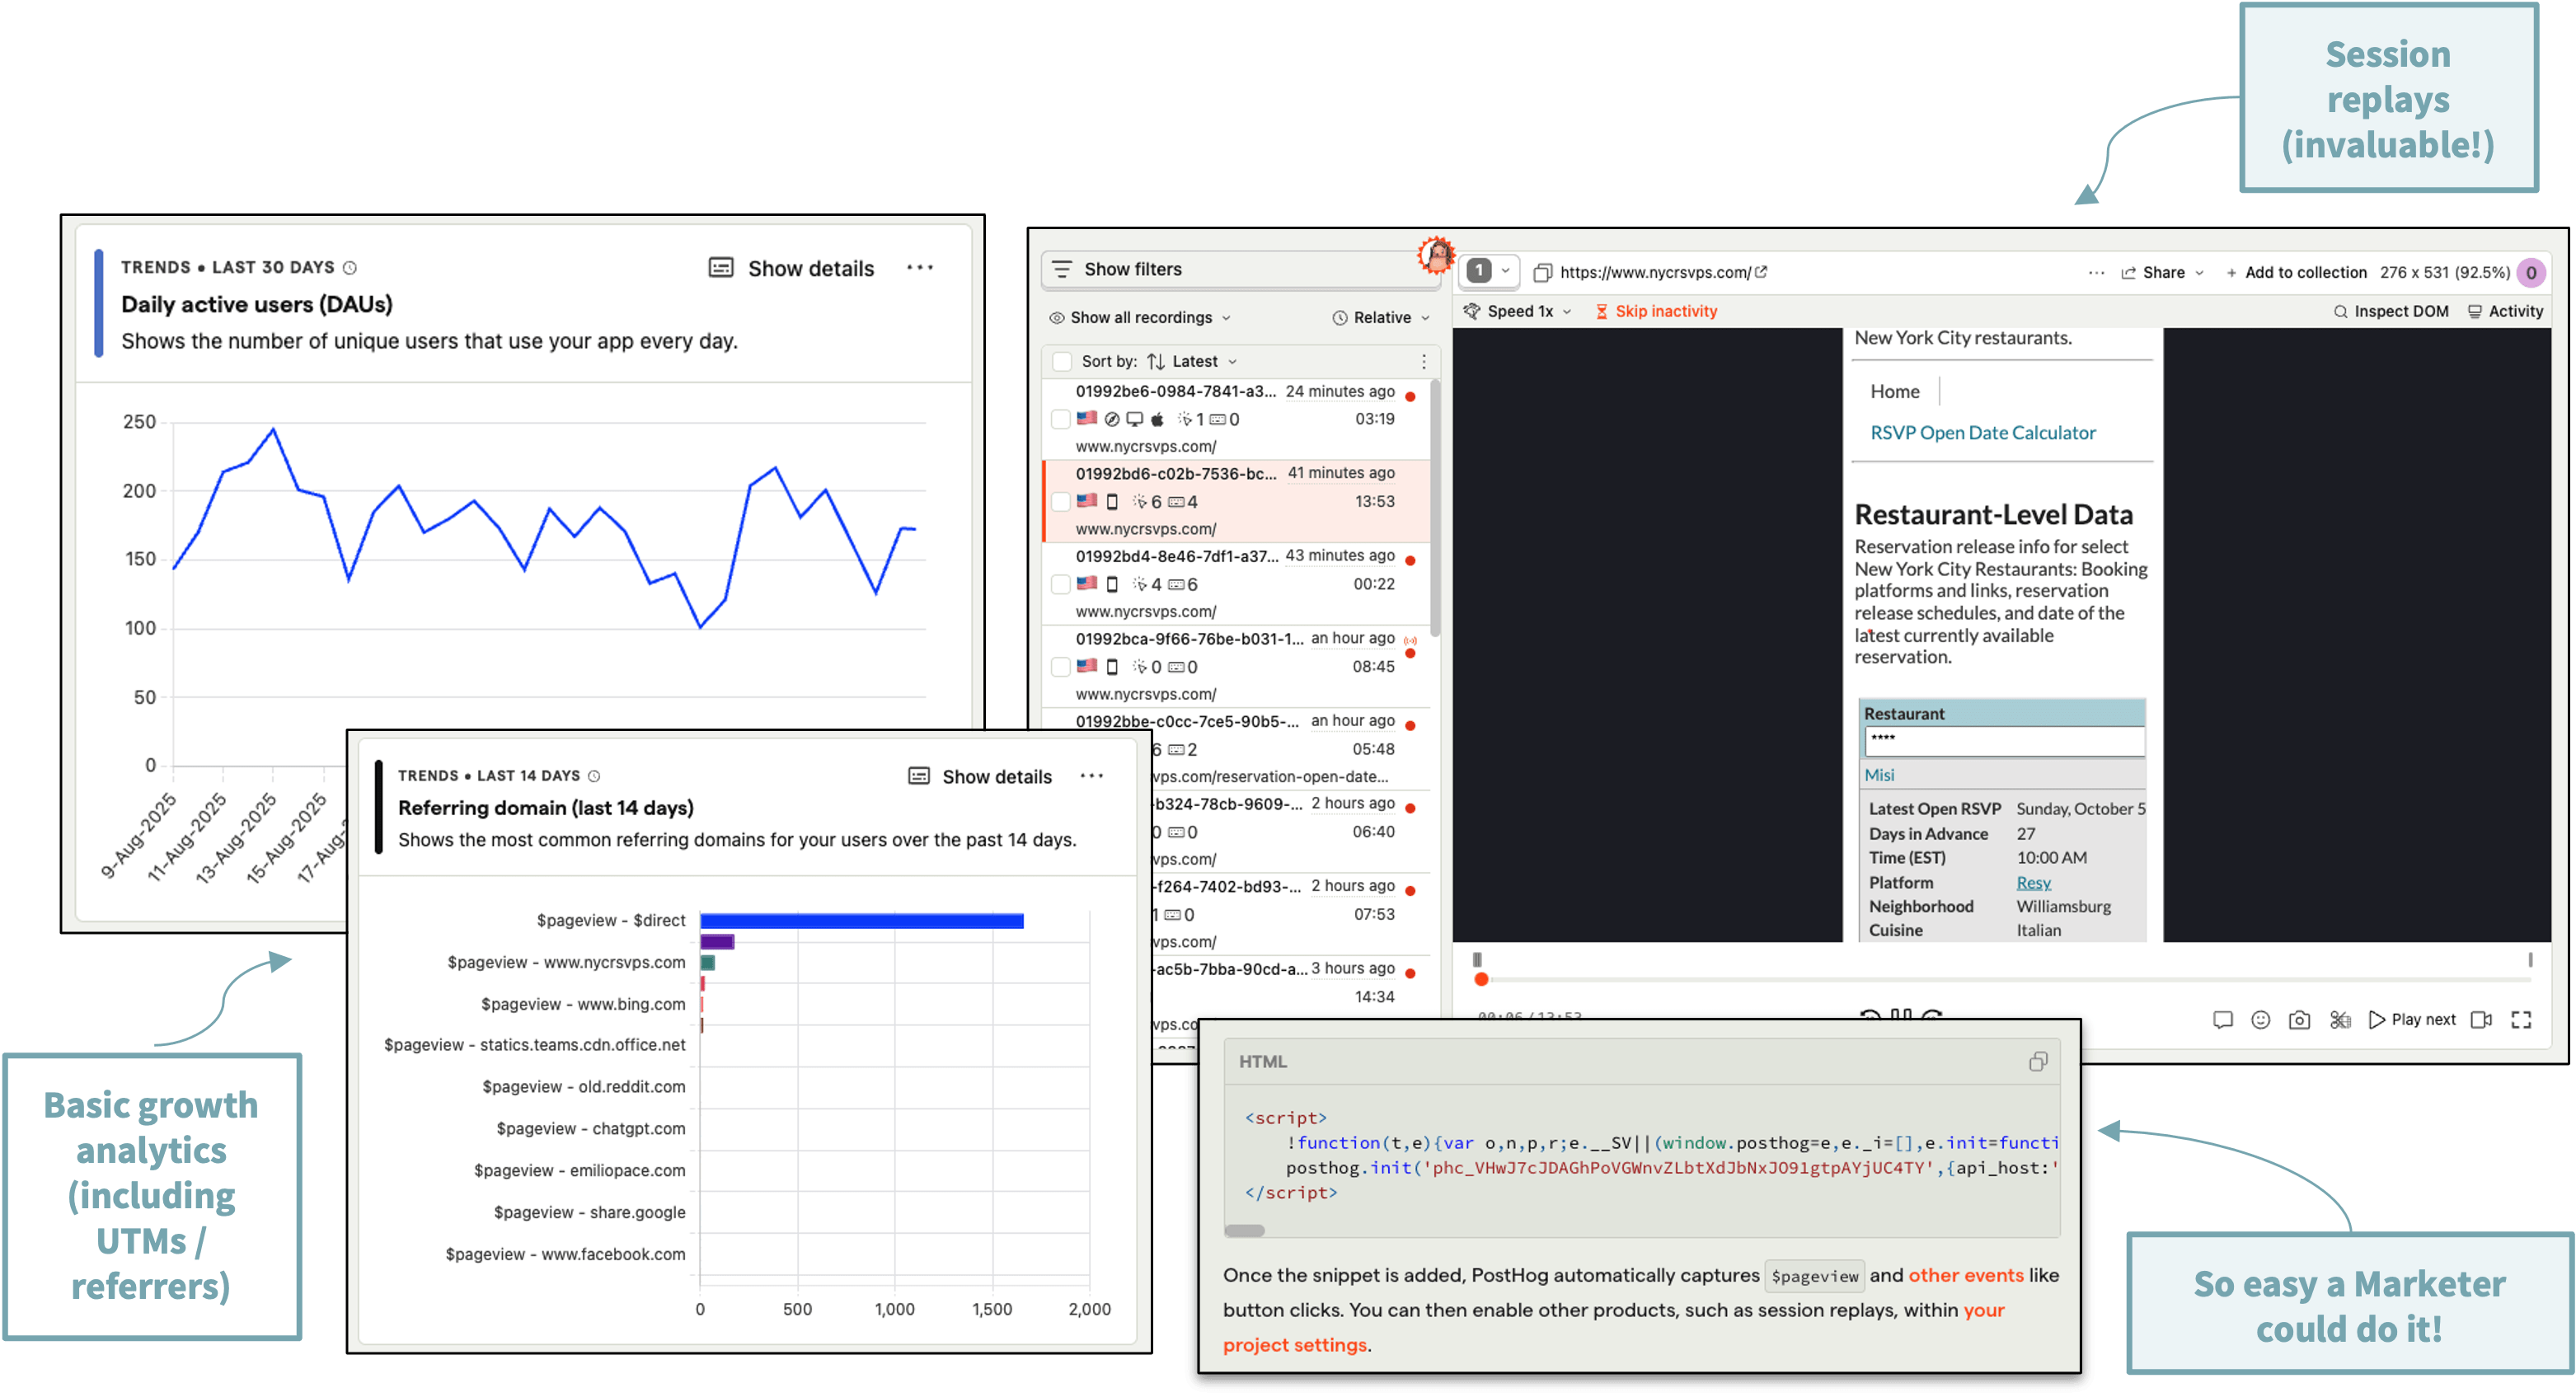Create a clip using the scissors icon
Viewport: 2576px width, 1397px height.
(2340, 1019)
